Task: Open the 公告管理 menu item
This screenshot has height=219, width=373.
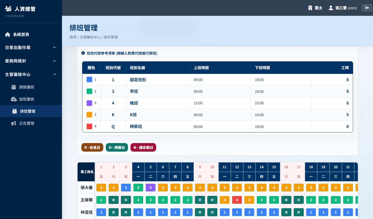Action: pos(31,123)
